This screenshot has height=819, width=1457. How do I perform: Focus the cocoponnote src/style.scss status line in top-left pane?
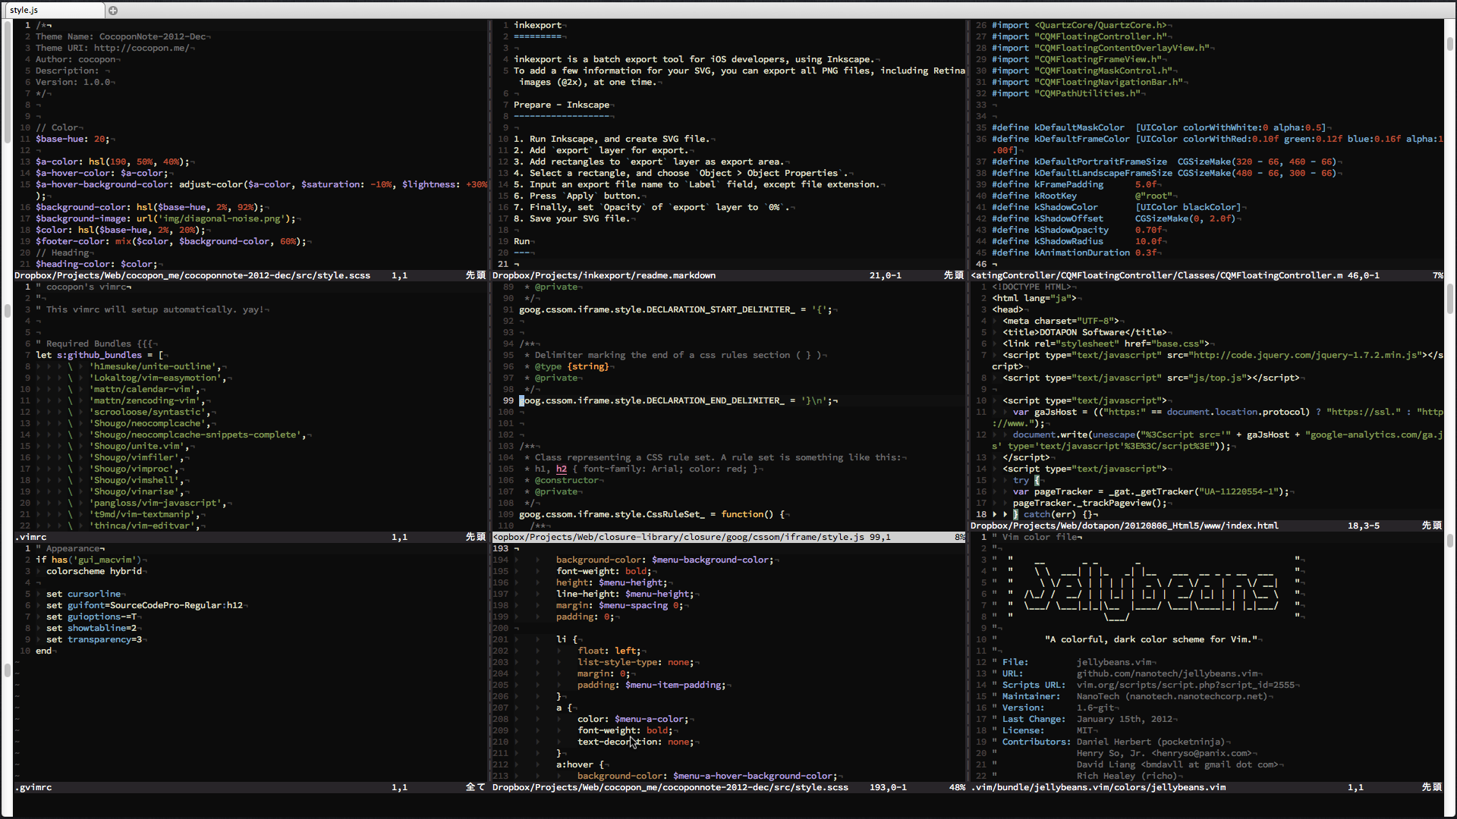(x=250, y=275)
